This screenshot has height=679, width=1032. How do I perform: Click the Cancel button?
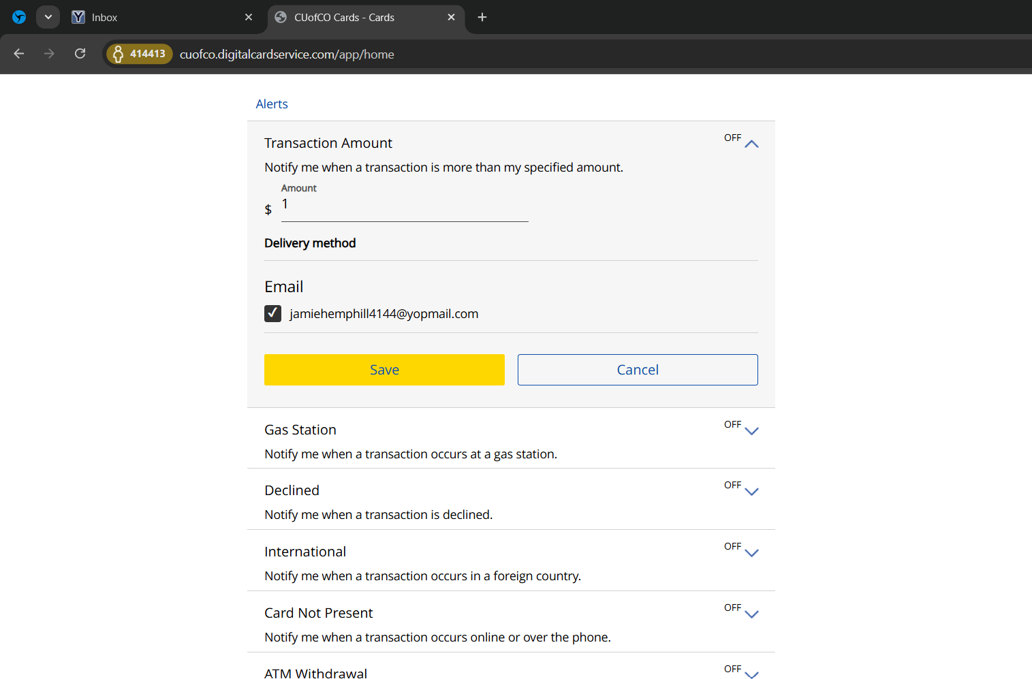pos(638,370)
